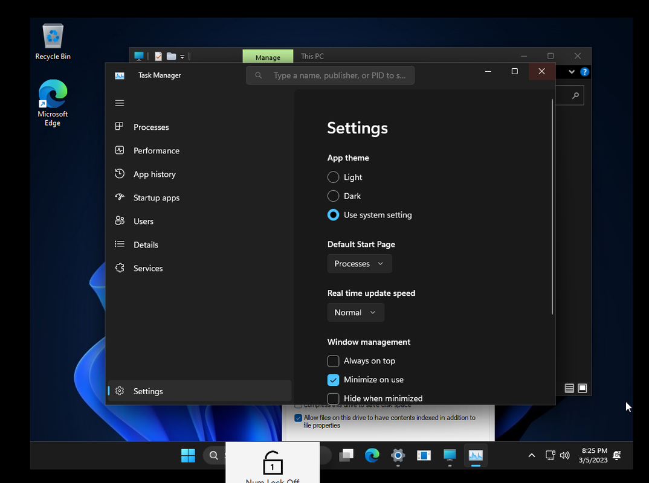Click the Task Manager title bar app icon
This screenshot has height=483, width=649.
pos(120,75)
